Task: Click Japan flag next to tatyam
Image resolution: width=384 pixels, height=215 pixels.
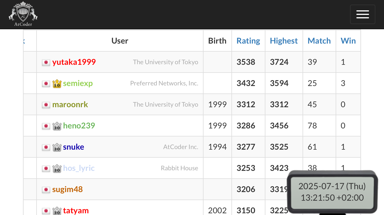Action: [x=46, y=211]
